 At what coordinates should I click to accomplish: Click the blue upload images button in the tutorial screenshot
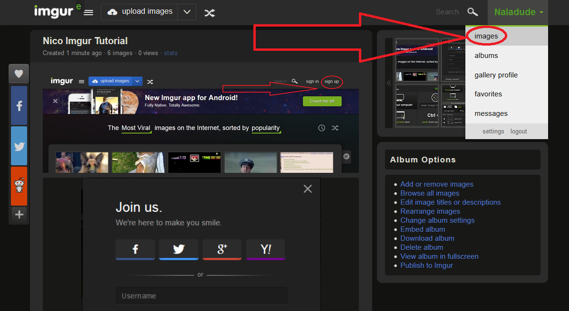(x=111, y=81)
